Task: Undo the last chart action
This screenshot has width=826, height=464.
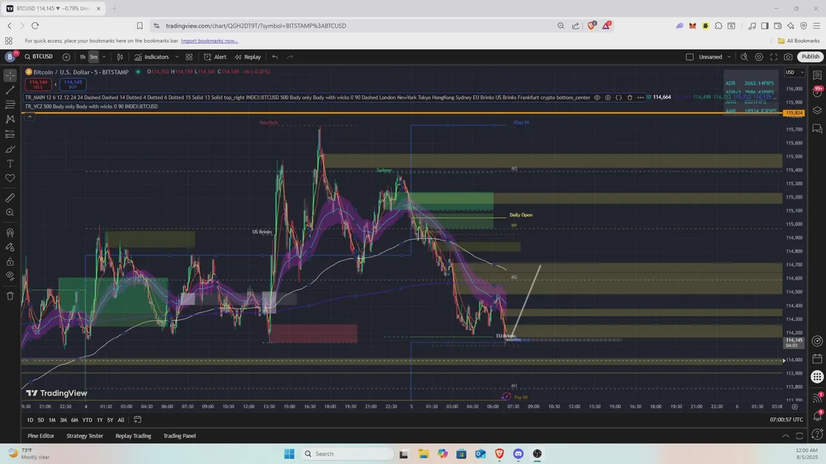Action: tap(275, 57)
